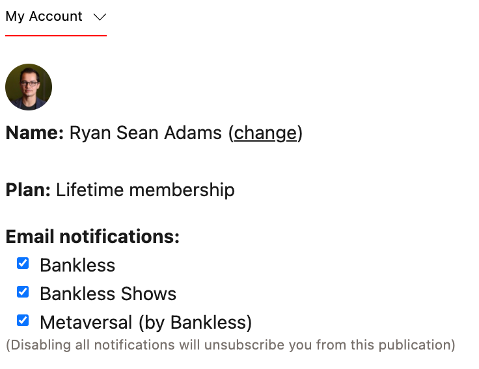
Task: Click the Lifetime membership plan text
Action: [x=145, y=190]
